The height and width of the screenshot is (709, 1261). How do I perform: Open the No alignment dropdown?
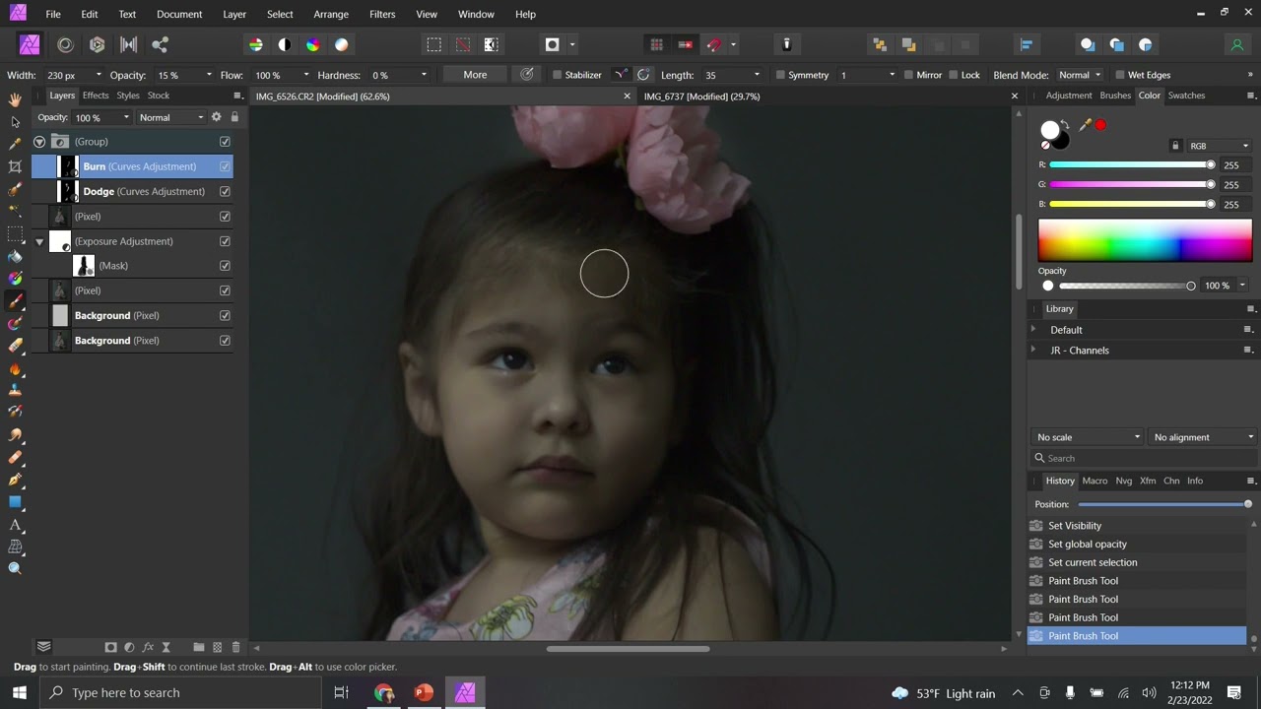pos(1203,437)
